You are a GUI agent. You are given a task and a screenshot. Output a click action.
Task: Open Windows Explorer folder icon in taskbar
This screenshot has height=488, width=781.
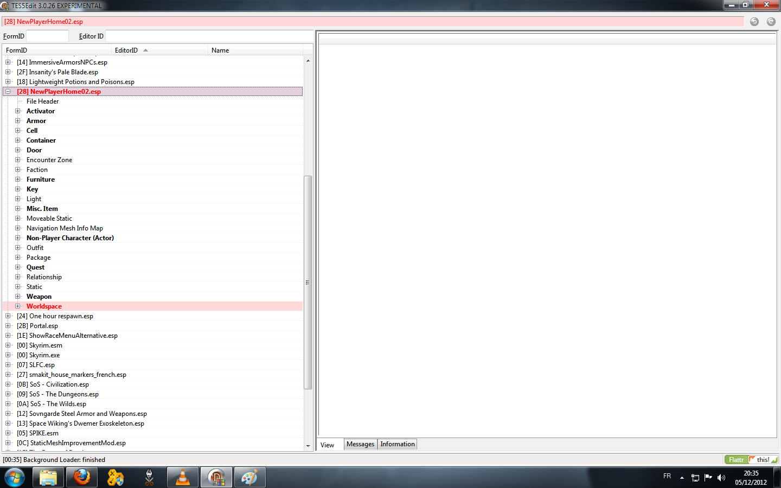(x=48, y=478)
